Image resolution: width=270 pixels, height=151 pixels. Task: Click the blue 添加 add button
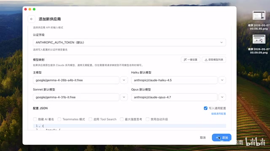221,138
